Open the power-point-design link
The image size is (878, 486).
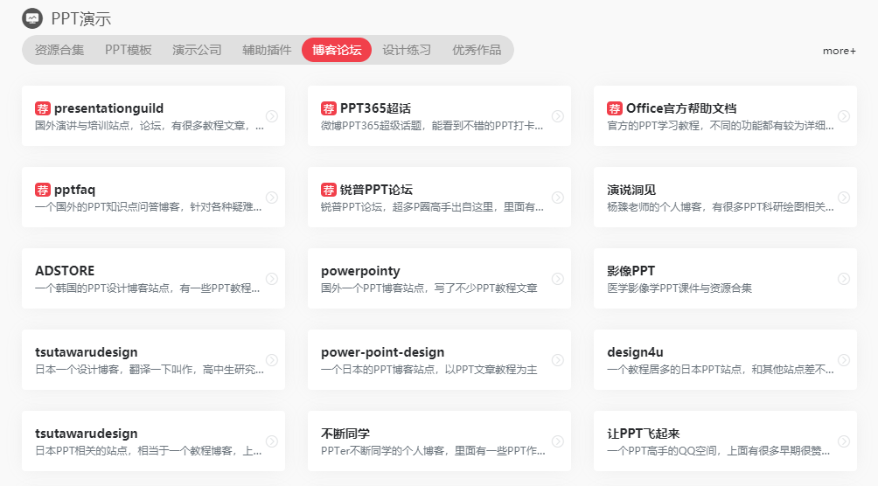click(382, 352)
